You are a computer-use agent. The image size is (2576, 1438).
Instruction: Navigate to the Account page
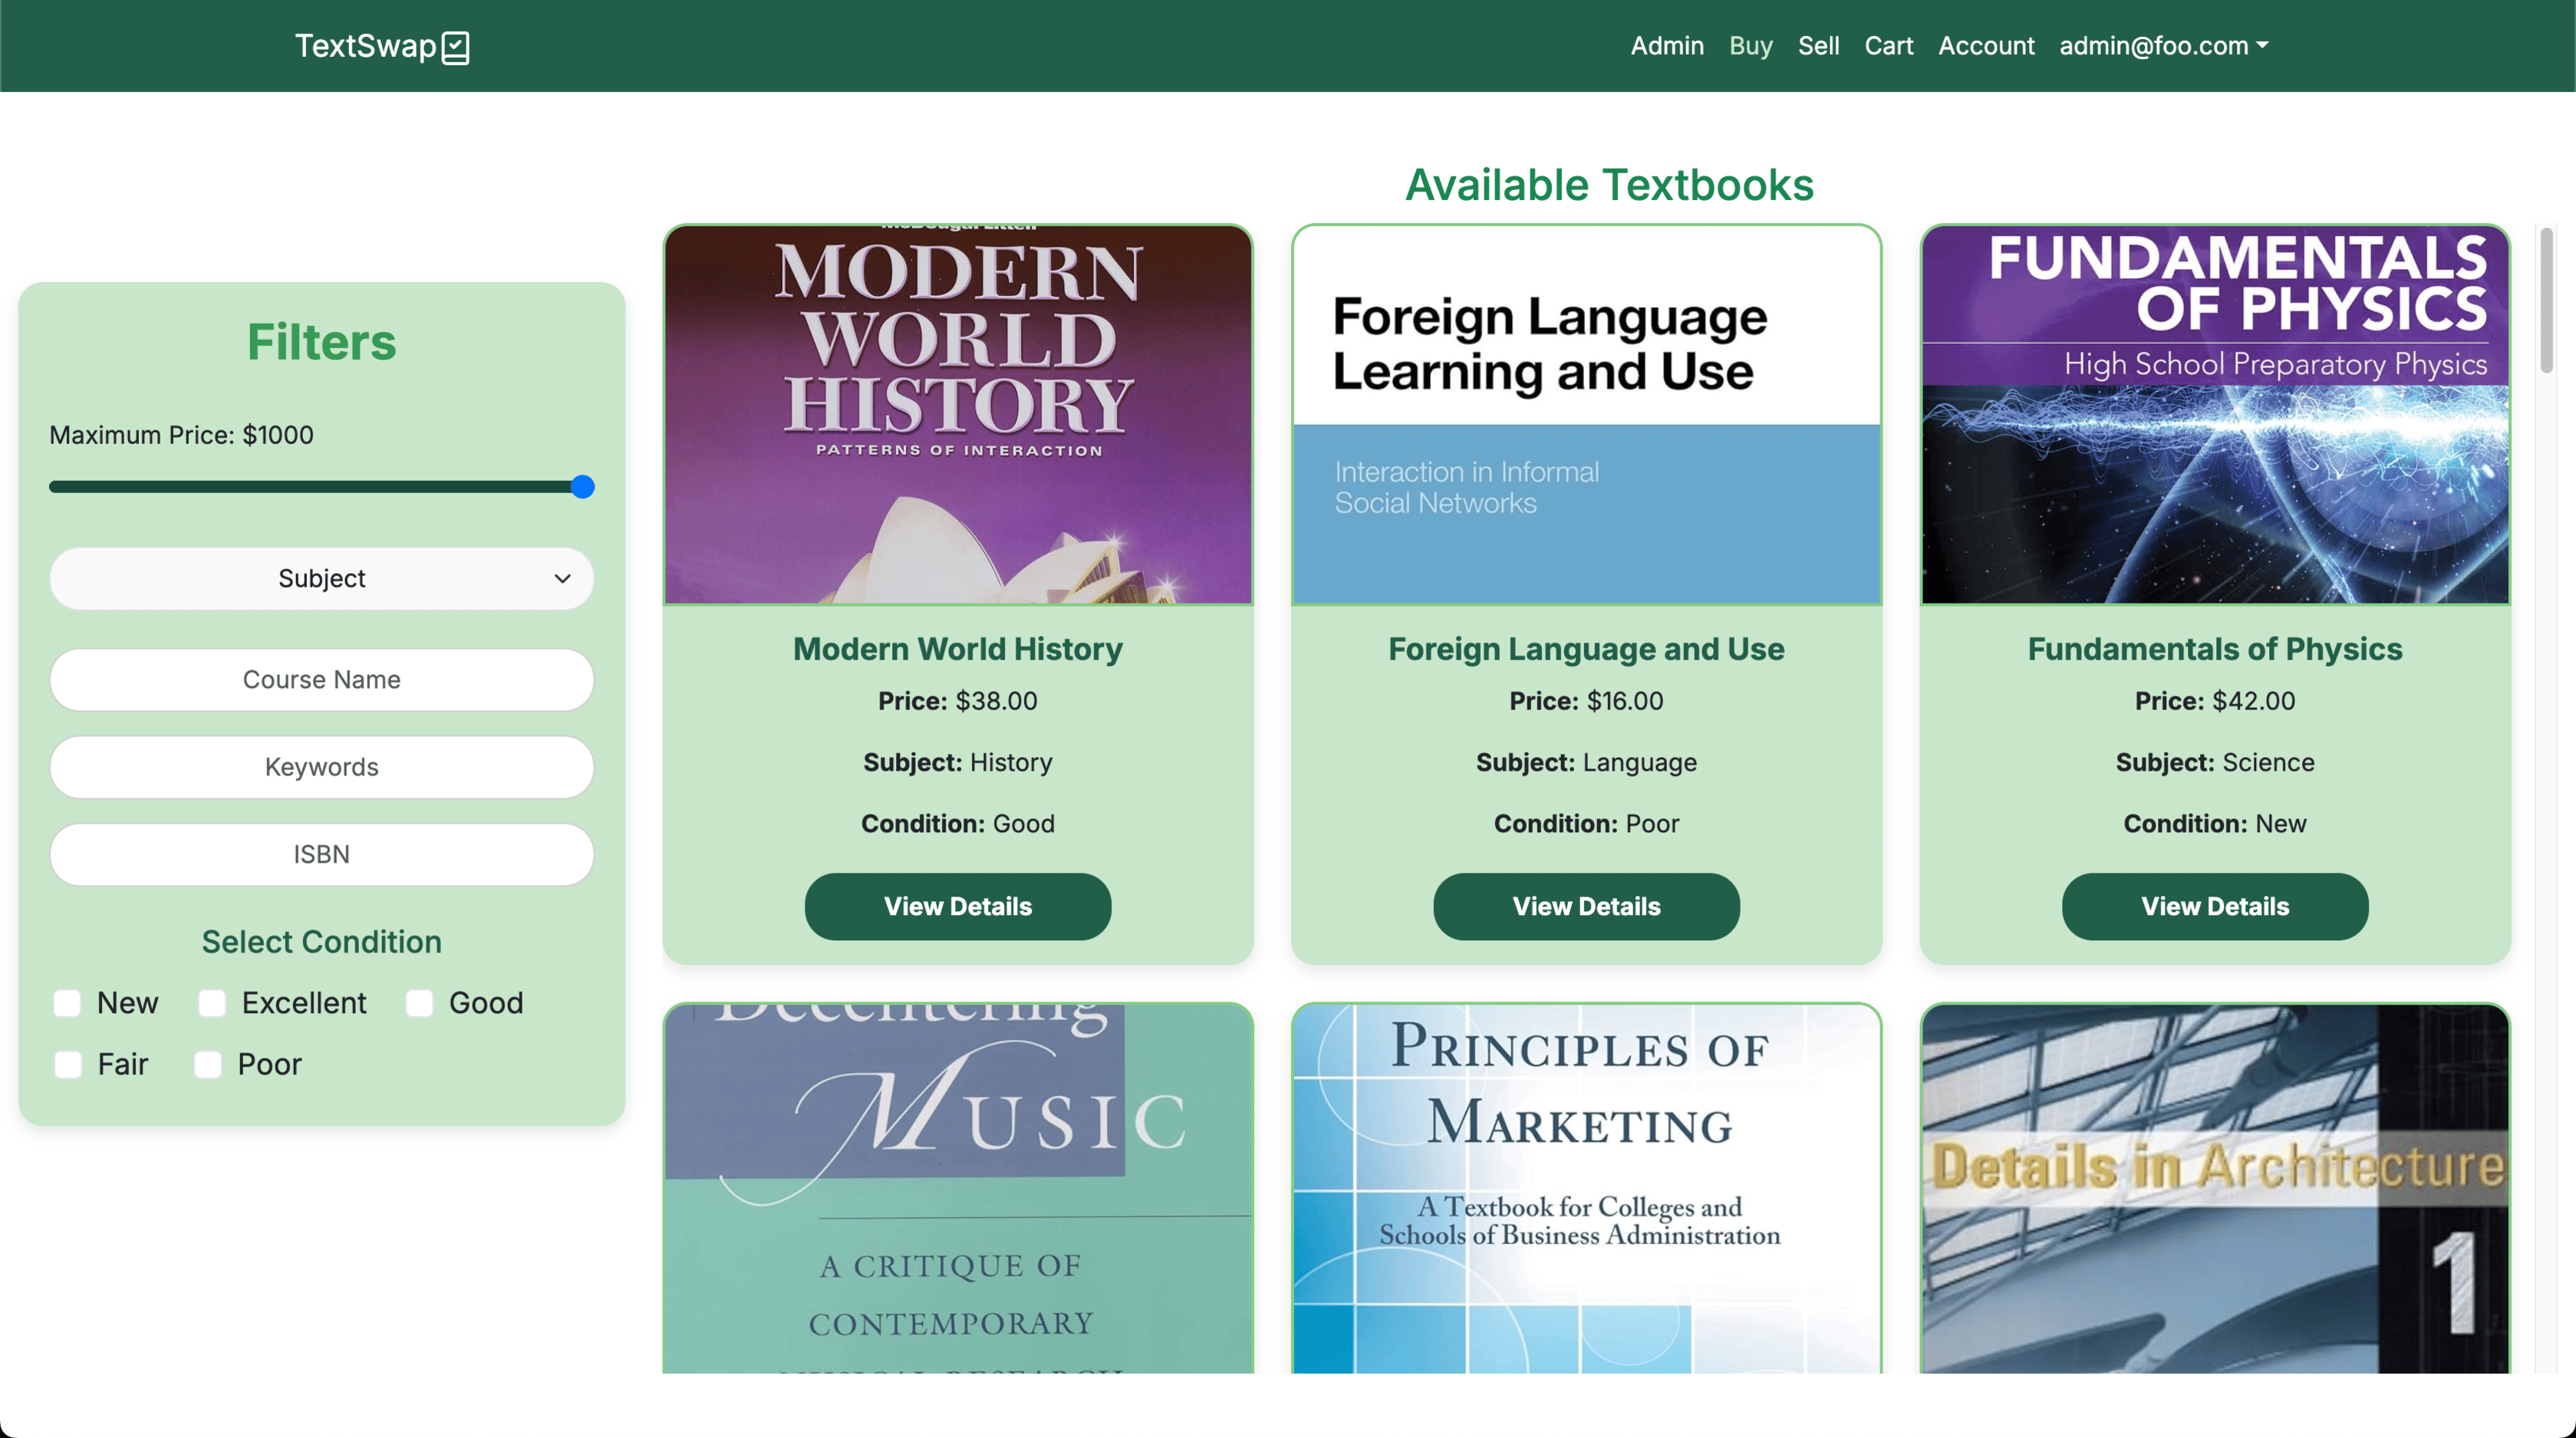pyautogui.click(x=1985, y=46)
